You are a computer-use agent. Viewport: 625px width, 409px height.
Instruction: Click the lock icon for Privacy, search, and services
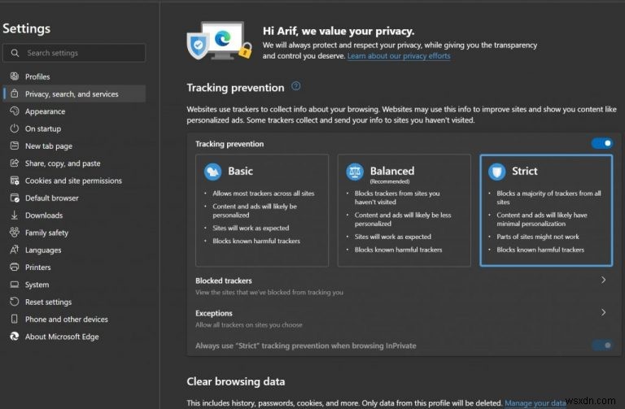(x=15, y=94)
